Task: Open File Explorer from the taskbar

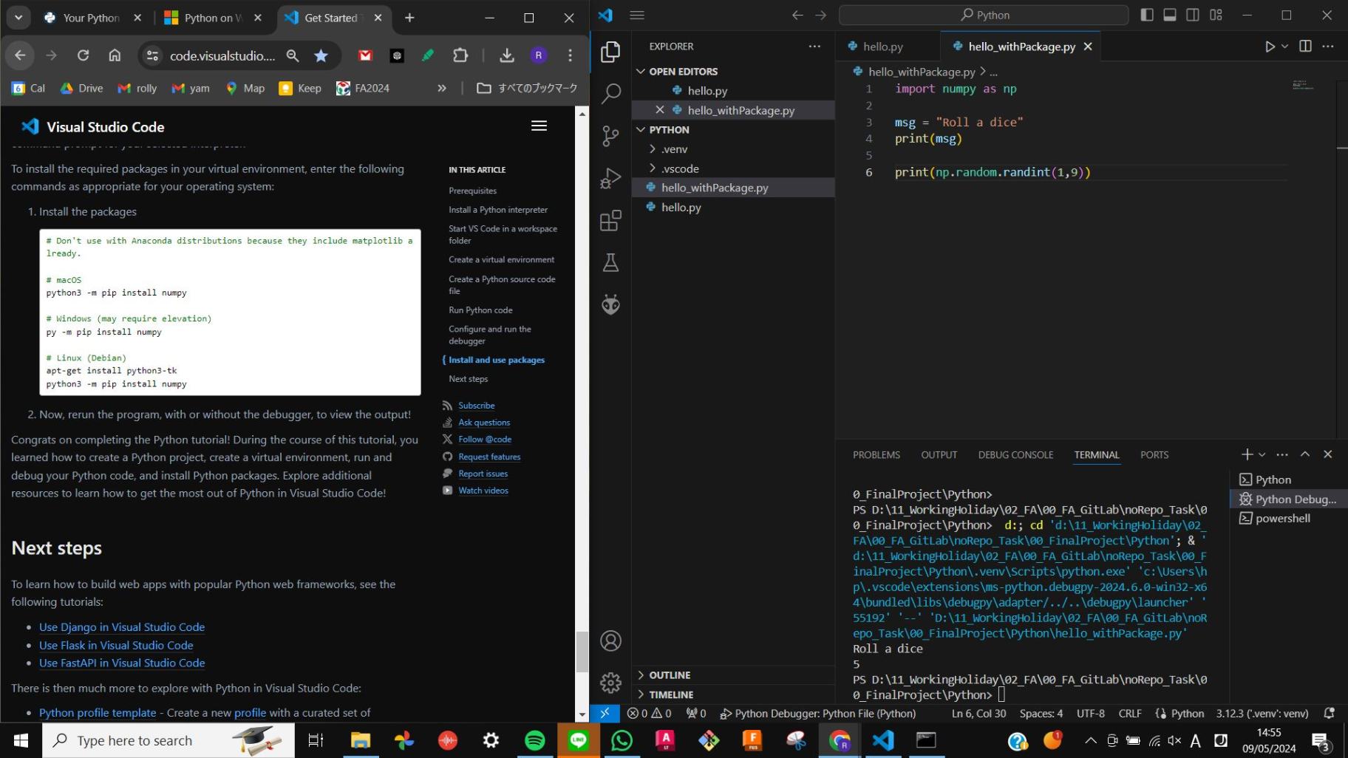Action: 360,740
